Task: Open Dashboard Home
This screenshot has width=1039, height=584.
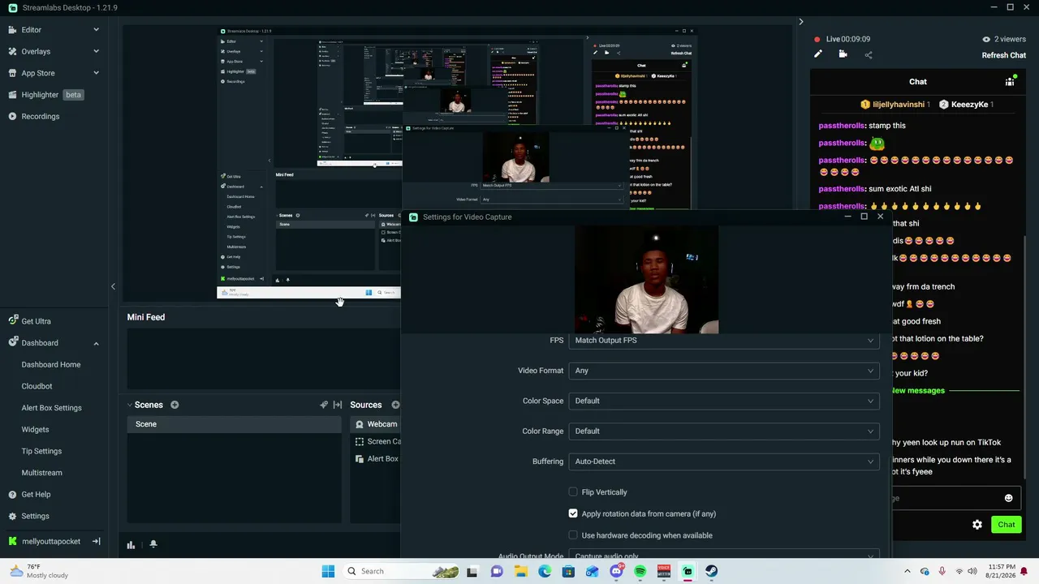Action: (x=51, y=365)
